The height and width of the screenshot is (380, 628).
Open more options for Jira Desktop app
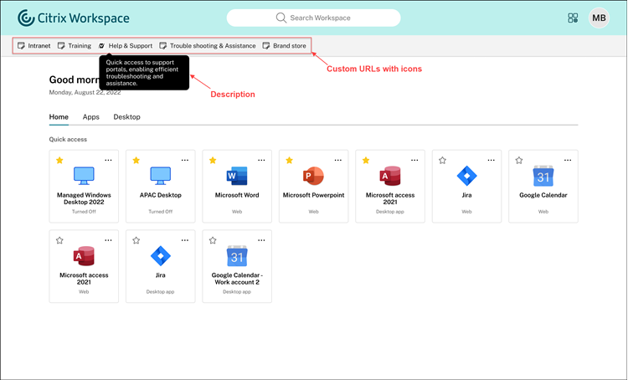point(185,240)
